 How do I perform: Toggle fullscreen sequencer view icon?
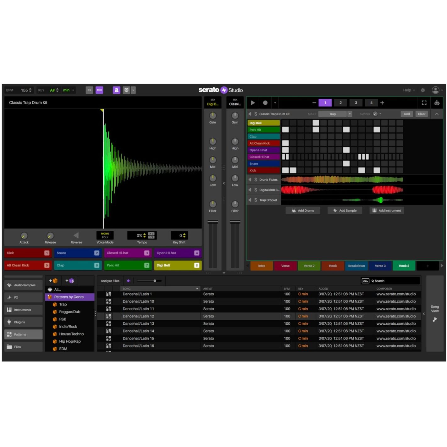pyautogui.click(x=424, y=103)
